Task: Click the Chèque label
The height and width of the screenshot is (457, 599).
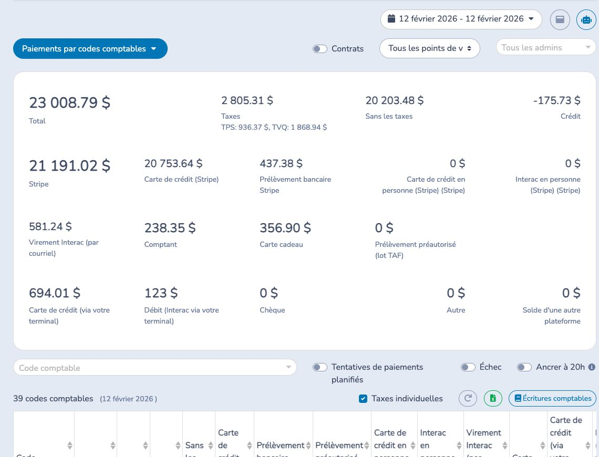Action: pyautogui.click(x=272, y=310)
